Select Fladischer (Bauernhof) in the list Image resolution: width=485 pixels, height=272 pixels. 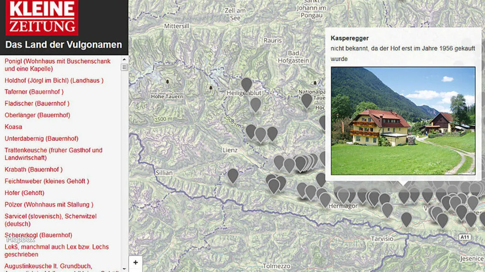37,104
